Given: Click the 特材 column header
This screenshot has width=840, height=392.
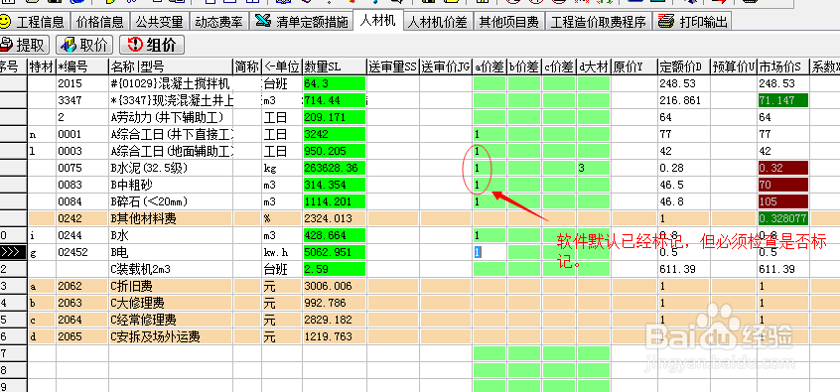Looking at the screenshot, I should pos(42,66).
